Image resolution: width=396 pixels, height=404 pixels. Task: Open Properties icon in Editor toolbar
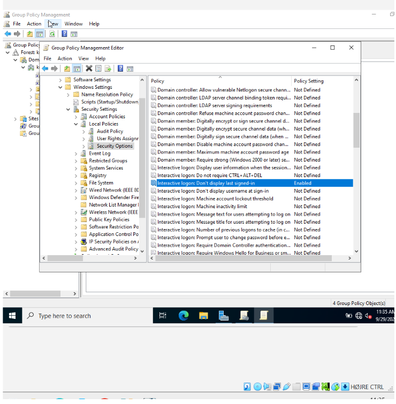pos(98,68)
